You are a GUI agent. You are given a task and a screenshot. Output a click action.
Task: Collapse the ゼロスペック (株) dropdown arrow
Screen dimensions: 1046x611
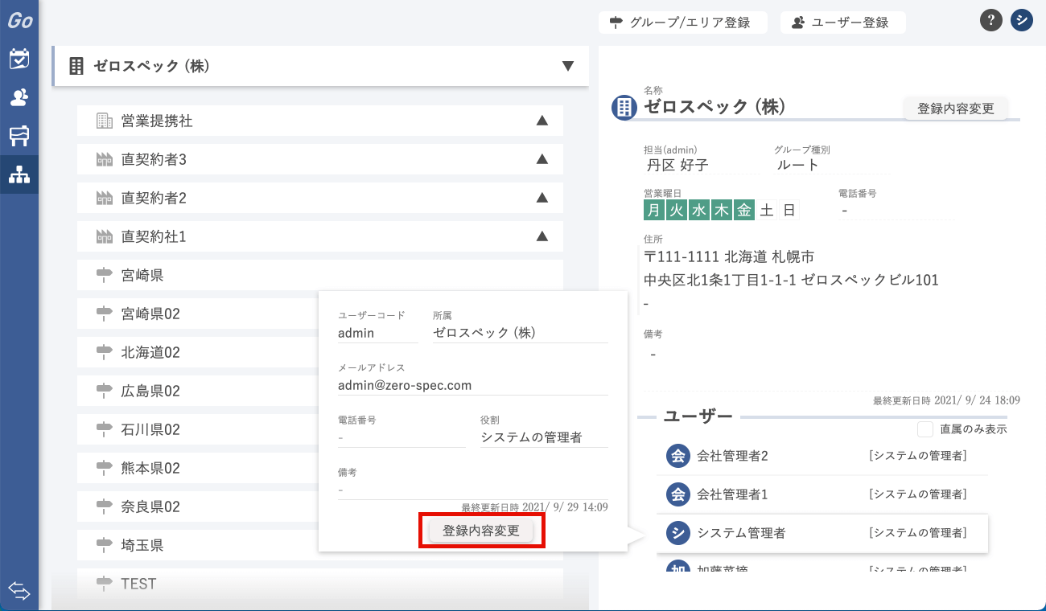pyautogui.click(x=568, y=66)
